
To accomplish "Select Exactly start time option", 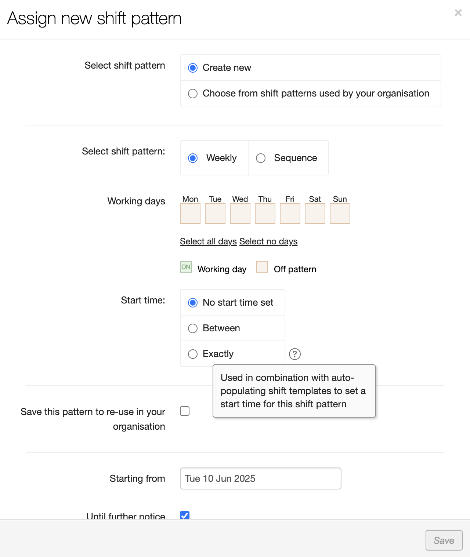I will pyautogui.click(x=193, y=354).
